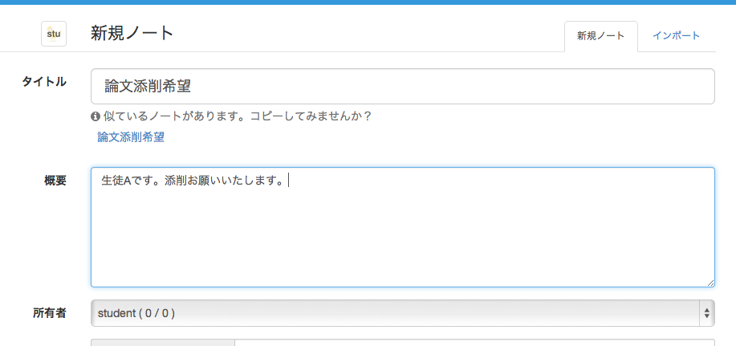
Task: Click the blue bar at page top
Action: point(368,2)
